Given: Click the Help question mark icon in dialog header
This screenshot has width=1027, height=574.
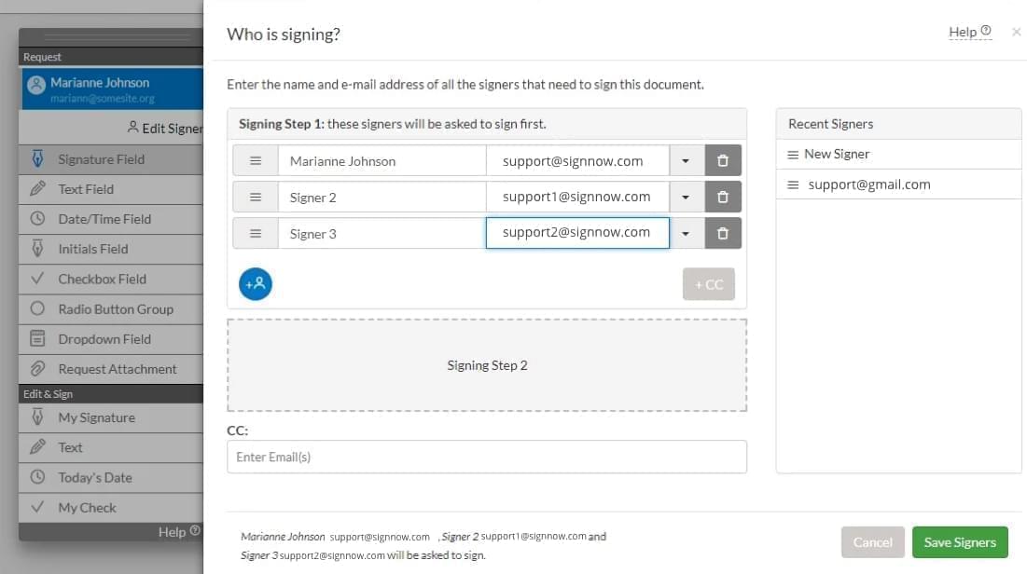Looking at the screenshot, I should (986, 31).
